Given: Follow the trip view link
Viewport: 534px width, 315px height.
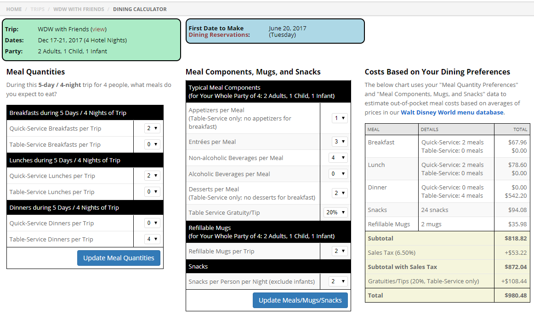Looking at the screenshot, I should (x=98, y=29).
